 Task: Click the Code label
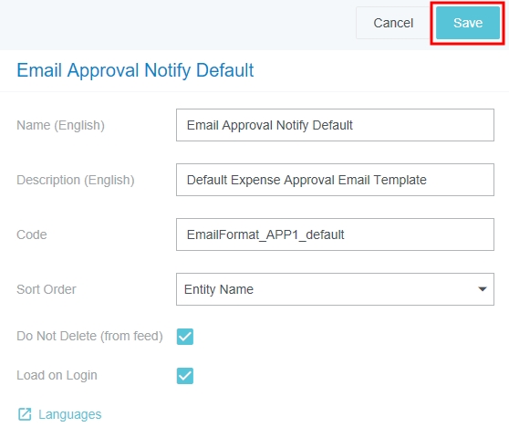coord(32,234)
